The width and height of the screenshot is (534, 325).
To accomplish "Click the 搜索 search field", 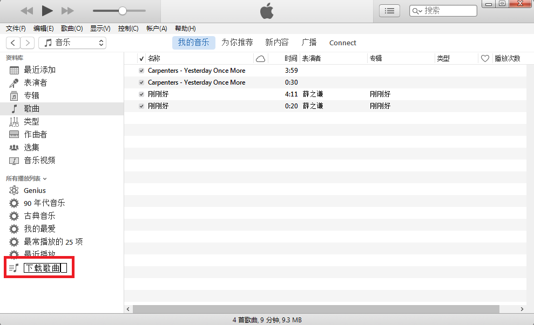I will coord(443,11).
